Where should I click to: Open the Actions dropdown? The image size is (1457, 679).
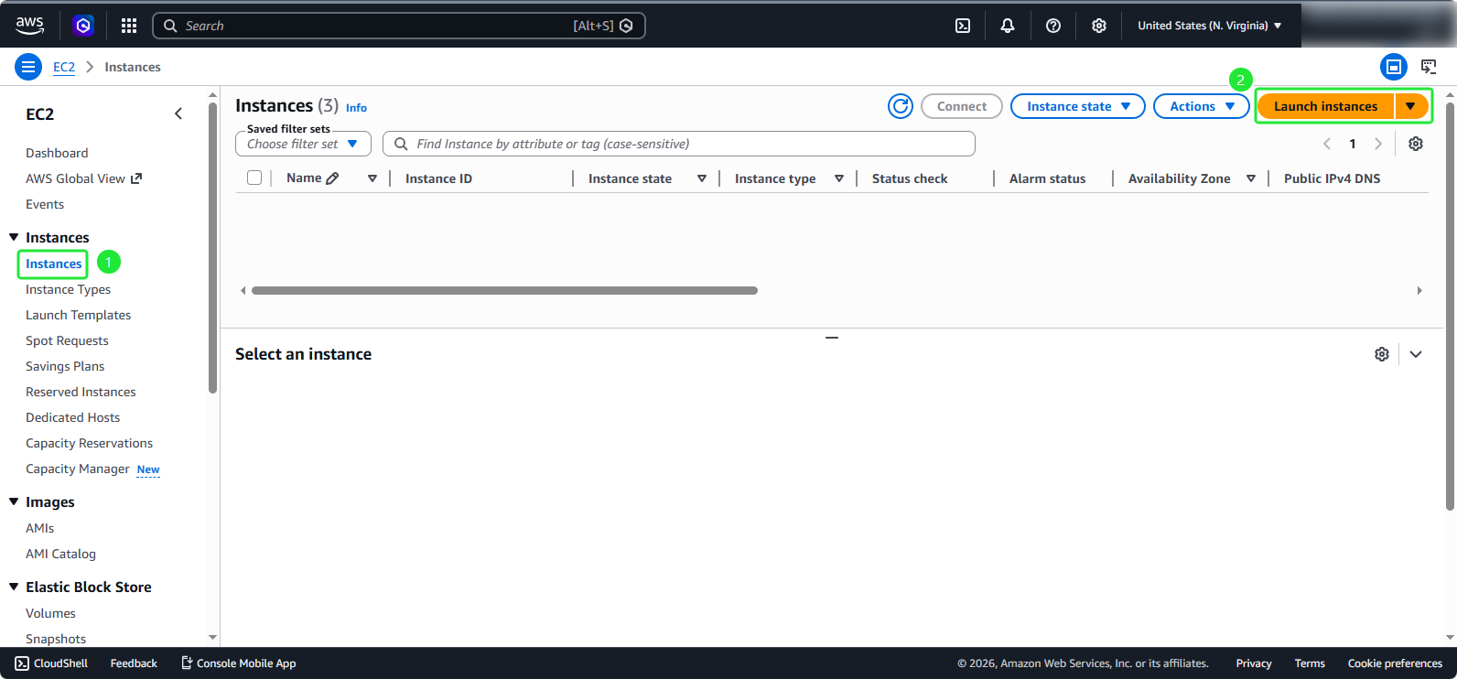[1202, 106]
